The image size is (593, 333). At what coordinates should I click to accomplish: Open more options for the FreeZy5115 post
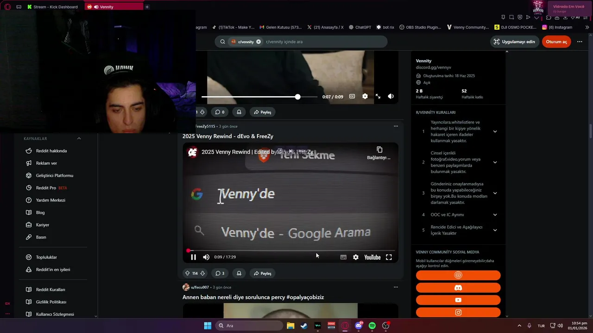[396, 126]
